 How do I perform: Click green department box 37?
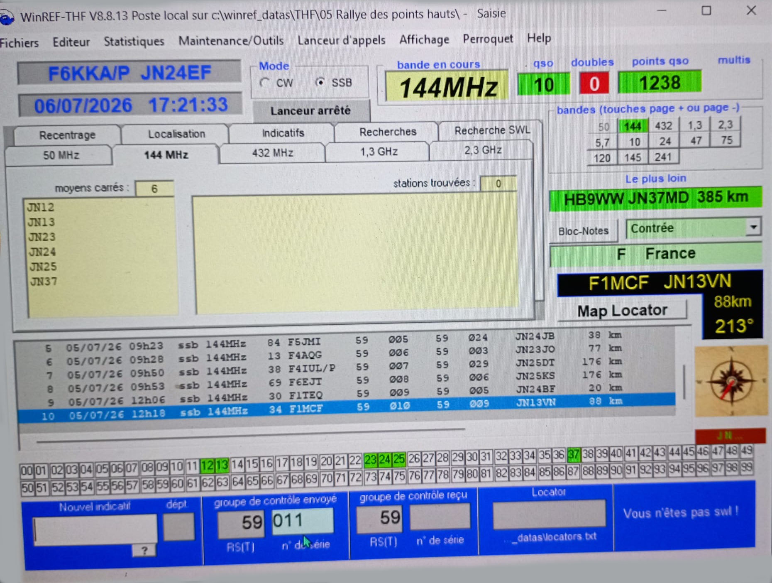(573, 455)
